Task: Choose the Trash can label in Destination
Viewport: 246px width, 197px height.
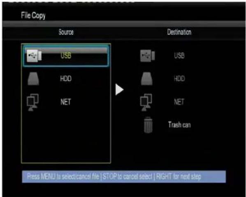Action: click(x=179, y=125)
